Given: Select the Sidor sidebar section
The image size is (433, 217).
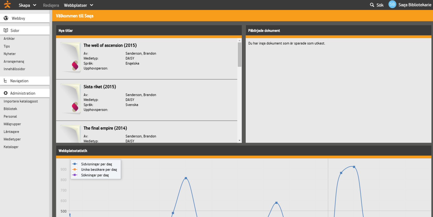Looking at the screenshot, I should click(x=25, y=30).
